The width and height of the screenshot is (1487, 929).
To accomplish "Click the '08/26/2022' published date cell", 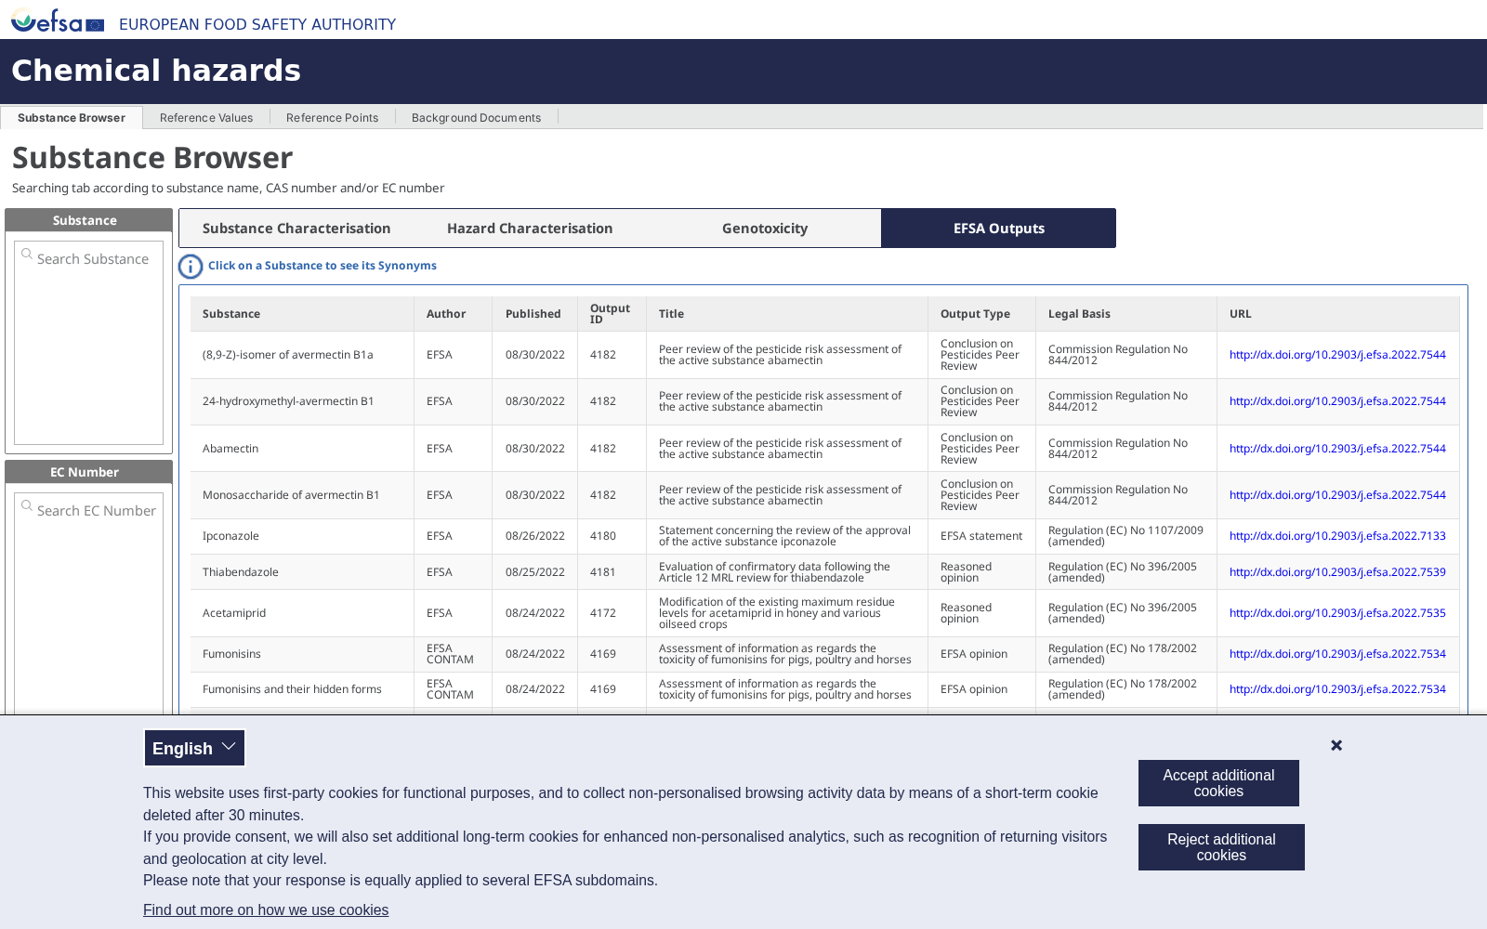I will click(535, 536).
